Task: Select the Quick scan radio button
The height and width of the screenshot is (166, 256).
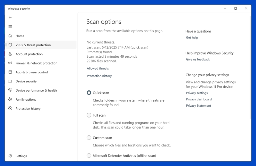Action: point(89,93)
